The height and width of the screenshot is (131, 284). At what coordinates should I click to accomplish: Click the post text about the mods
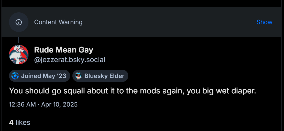(x=132, y=91)
